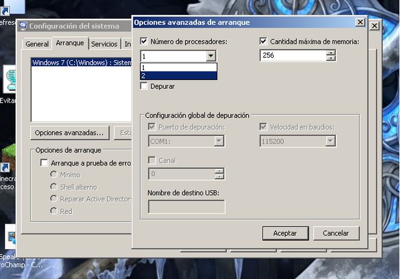Decrease the maximum memory value with down arrow
400x279 pixels.
(331, 59)
